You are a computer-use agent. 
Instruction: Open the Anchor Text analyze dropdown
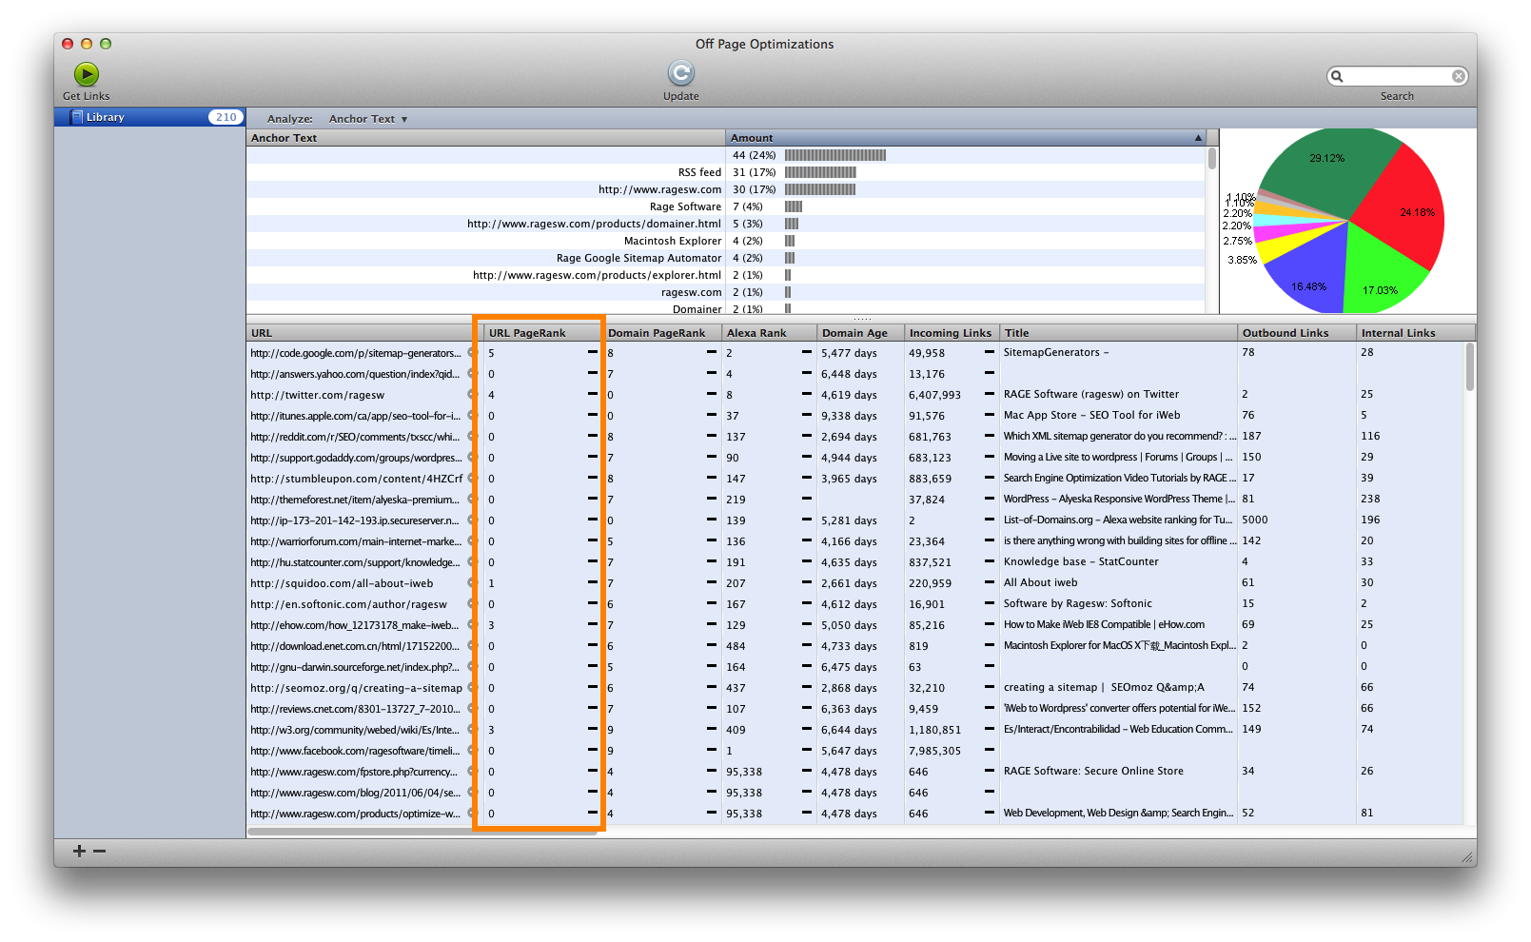point(367,119)
